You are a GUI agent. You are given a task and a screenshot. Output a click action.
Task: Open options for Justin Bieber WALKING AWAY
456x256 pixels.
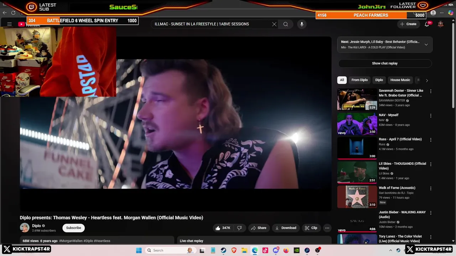click(x=431, y=213)
